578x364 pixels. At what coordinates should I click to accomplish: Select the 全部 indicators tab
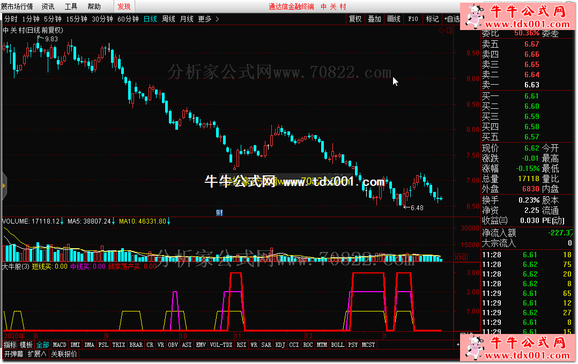tap(42, 345)
